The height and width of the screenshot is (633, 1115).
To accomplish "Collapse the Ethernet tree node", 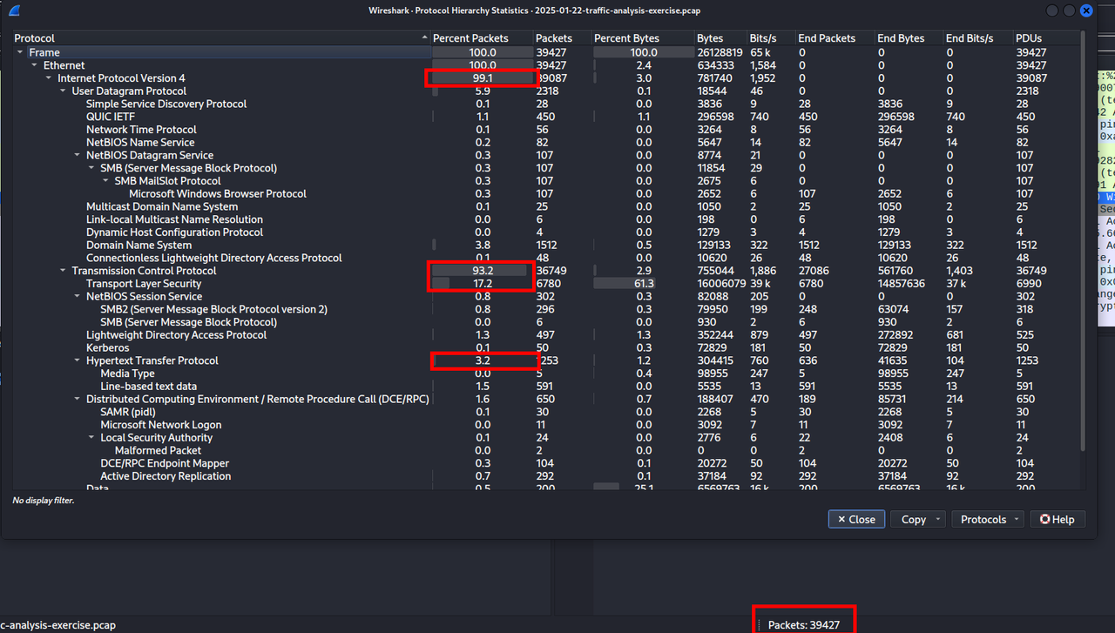I will 34,65.
